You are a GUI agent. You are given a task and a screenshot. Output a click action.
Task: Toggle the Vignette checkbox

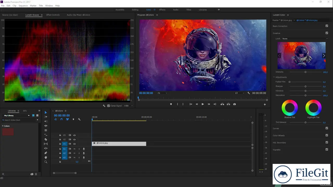tap(327, 149)
